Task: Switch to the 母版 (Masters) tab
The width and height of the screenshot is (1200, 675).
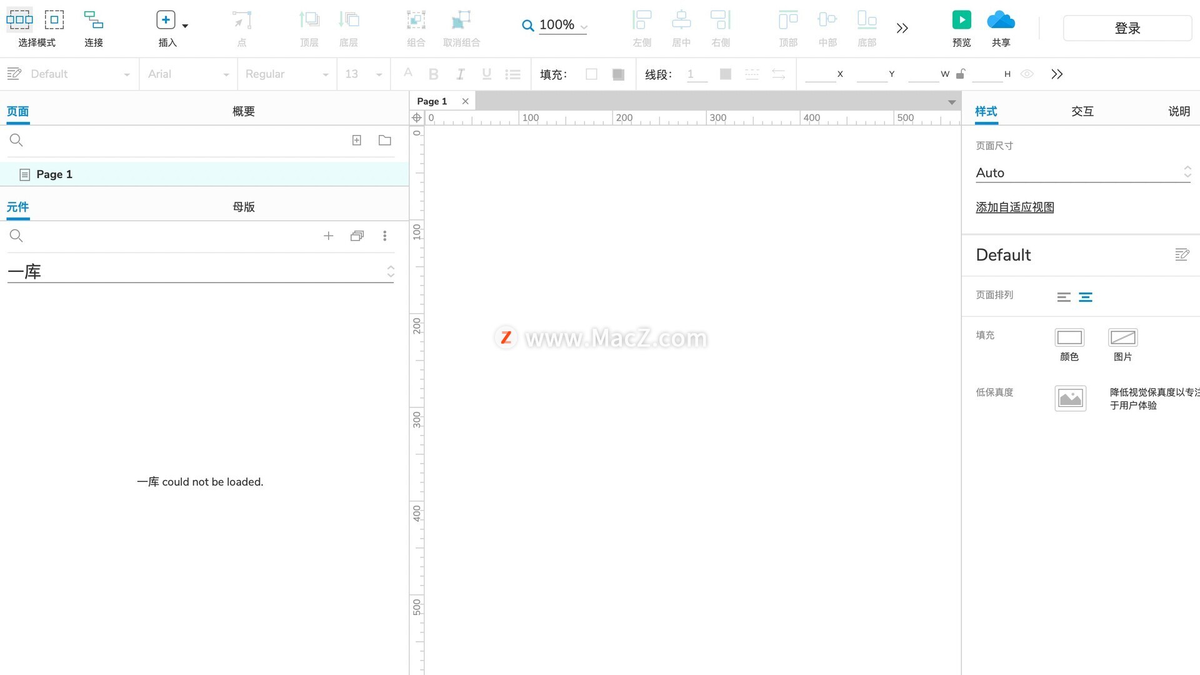Action: coord(243,207)
